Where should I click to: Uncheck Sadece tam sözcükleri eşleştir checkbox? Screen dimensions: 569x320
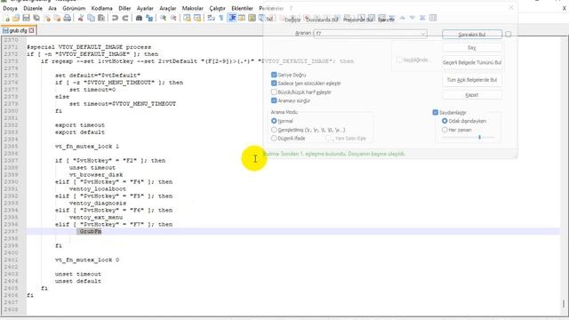coord(274,84)
